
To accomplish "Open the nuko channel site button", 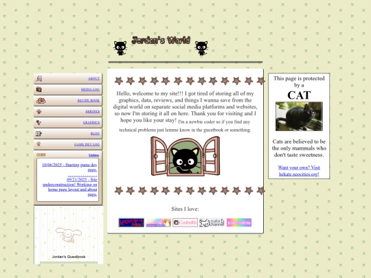I will click(x=212, y=222).
